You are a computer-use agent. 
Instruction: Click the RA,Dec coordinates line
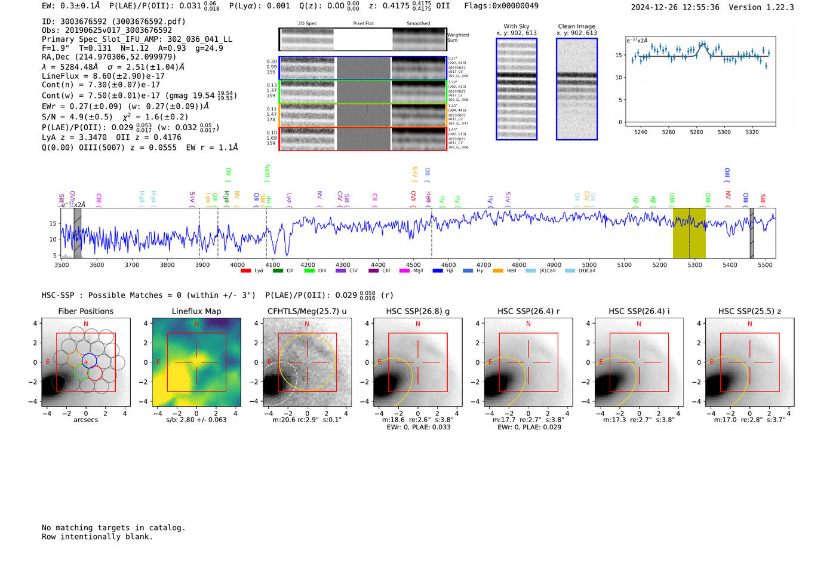[109, 57]
